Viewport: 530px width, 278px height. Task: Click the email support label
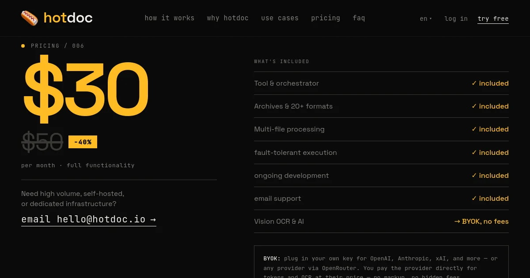(277, 199)
